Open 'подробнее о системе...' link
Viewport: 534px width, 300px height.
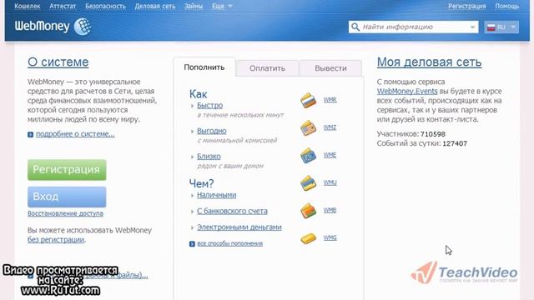(x=75, y=134)
